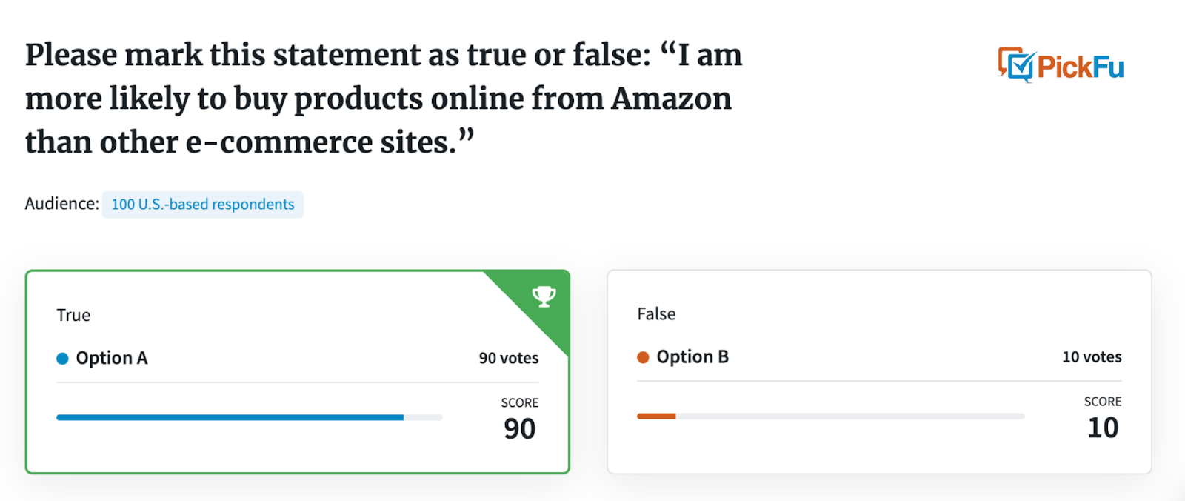Click the orange progress bar for Option B

[x=656, y=417]
